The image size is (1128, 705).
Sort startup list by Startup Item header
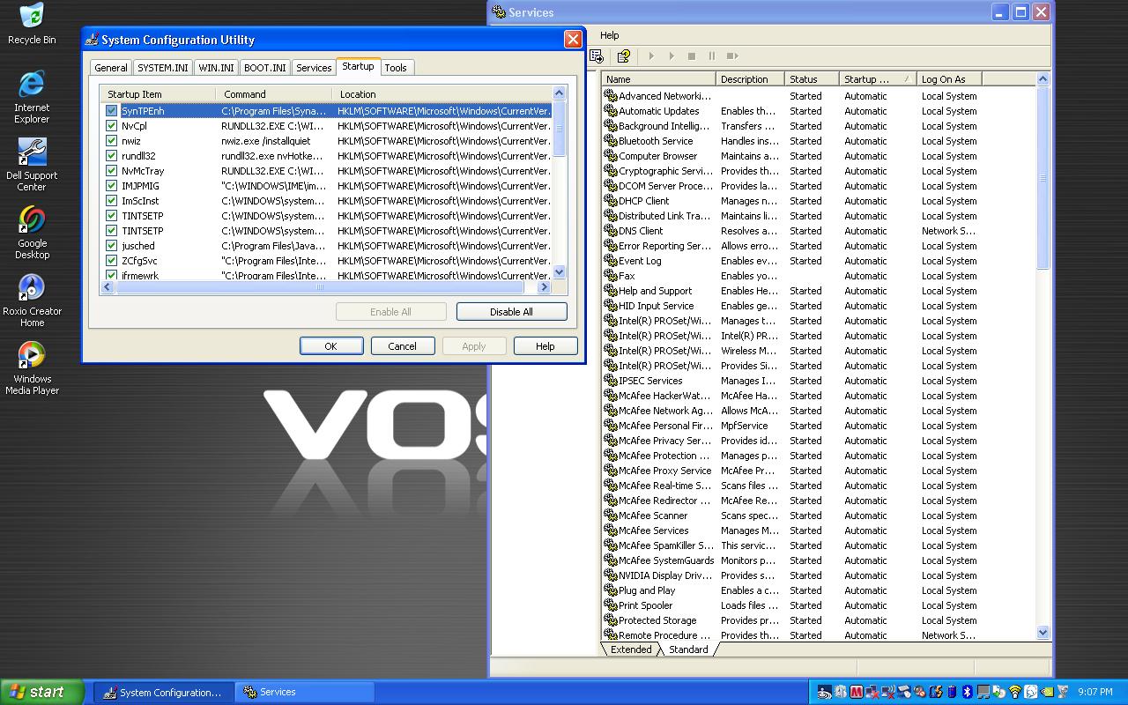158,94
